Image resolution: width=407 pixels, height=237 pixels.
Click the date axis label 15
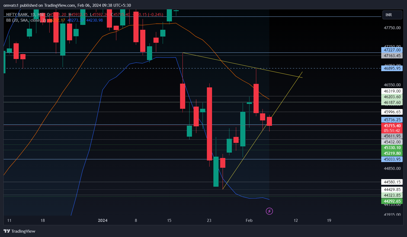pyautogui.click(x=169, y=220)
